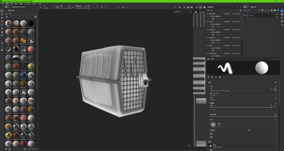Viewport: 284px width, 151px height.
Task: Toggle visibility of Ironframe texture set
Action: click(208, 30)
